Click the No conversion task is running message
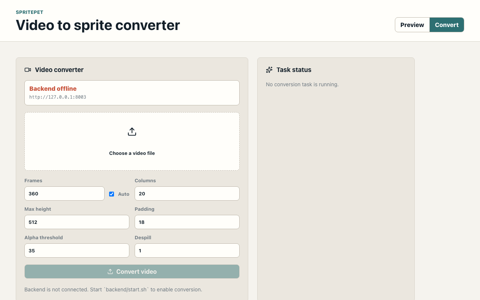Image resolution: width=480 pixels, height=300 pixels. [302, 84]
